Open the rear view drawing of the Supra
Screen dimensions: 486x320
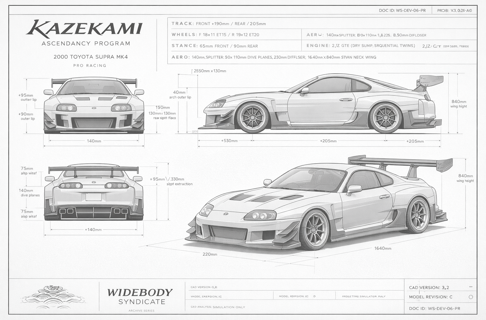pyautogui.click(x=94, y=192)
